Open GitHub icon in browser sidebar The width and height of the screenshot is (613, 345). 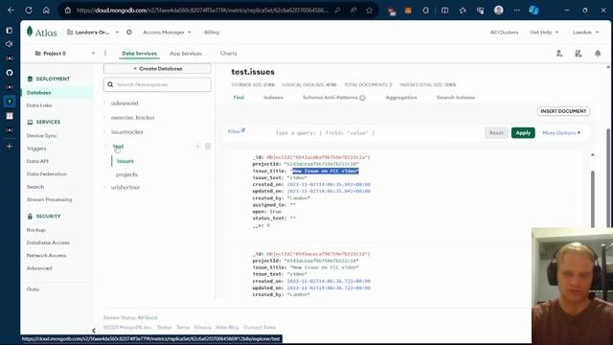pos(10,73)
